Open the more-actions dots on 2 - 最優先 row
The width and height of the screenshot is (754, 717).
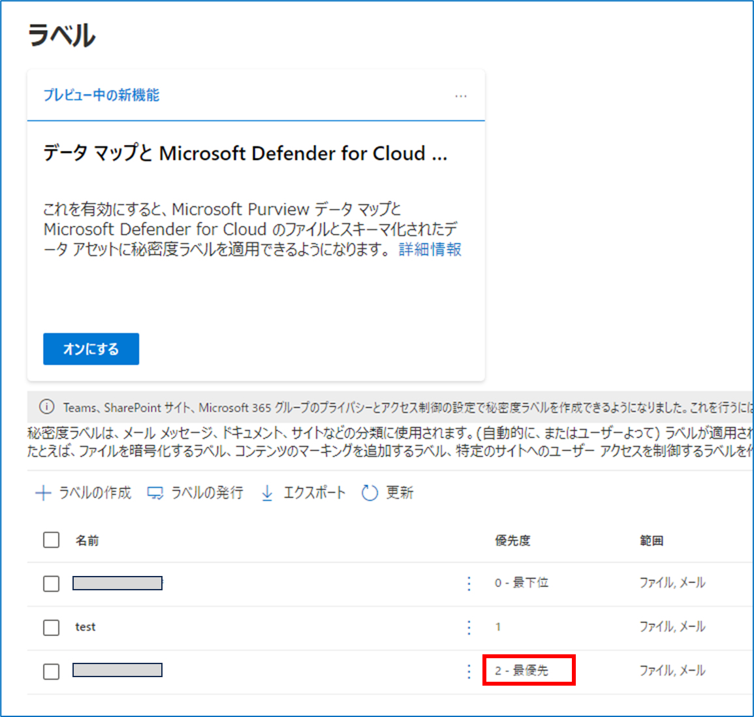tap(469, 671)
